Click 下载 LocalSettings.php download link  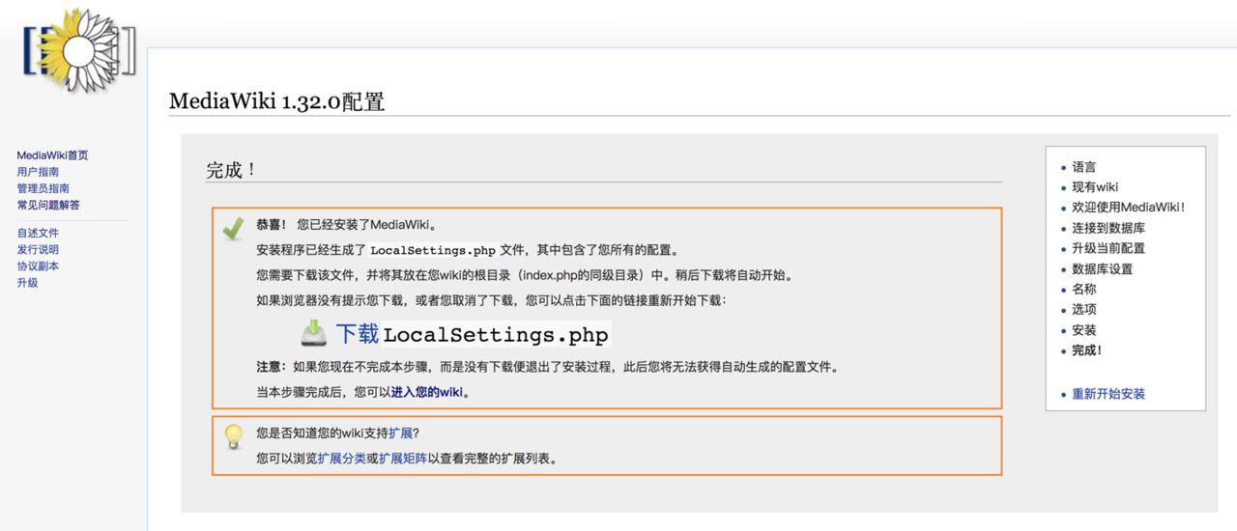pos(473,334)
